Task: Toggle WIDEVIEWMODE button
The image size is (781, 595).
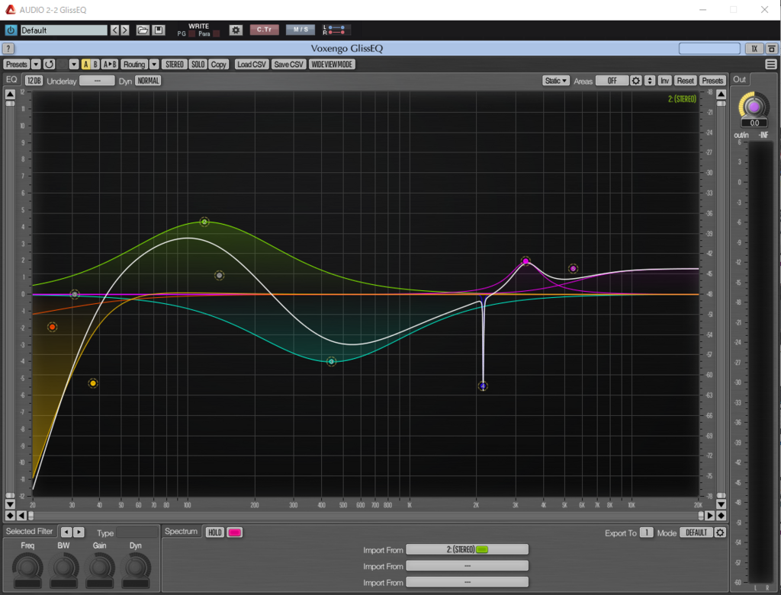Action: pyautogui.click(x=332, y=64)
